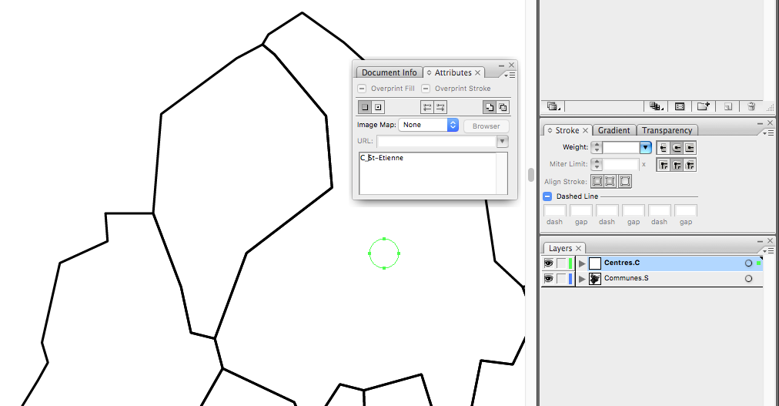779x406 pixels.
Task: Click the Don't Show Center icon
Action: 365,107
